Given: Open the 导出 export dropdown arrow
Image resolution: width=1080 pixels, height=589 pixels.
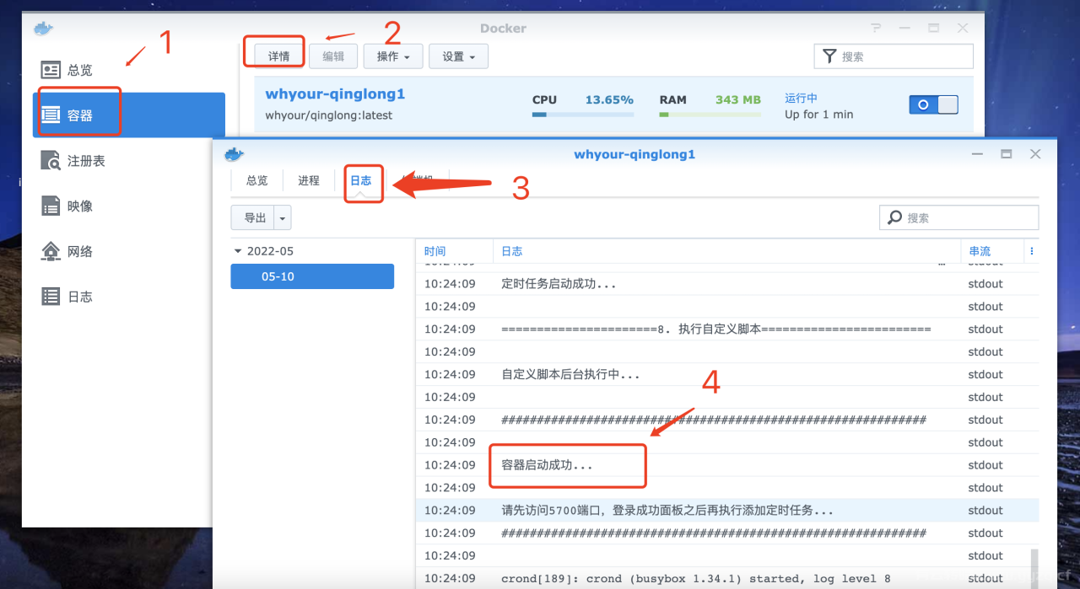Looking at the screenshot, I should point(283,217).
